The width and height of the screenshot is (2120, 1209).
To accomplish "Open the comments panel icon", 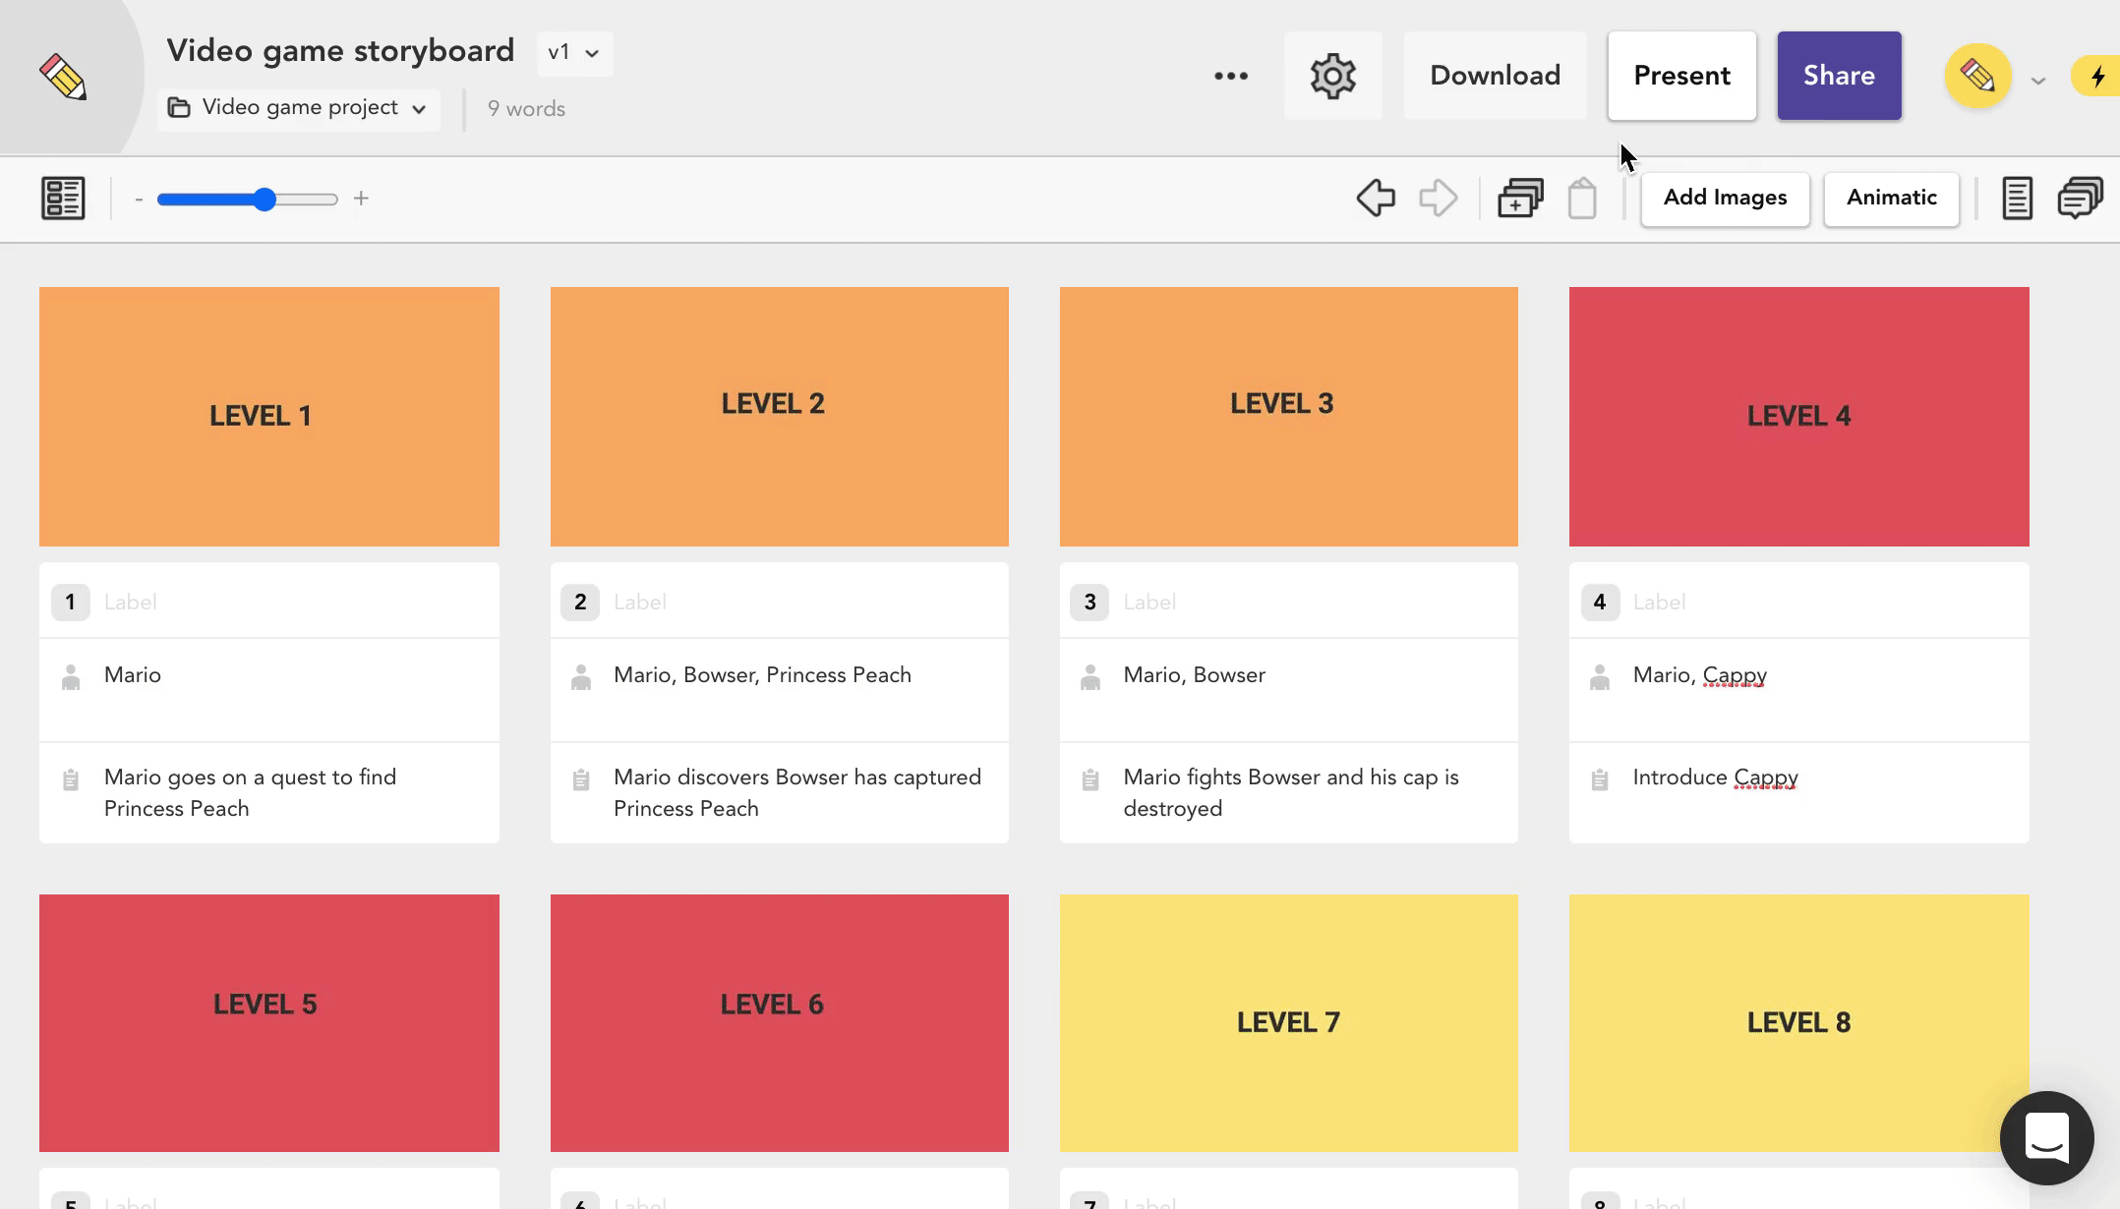I will (2080, 199).
